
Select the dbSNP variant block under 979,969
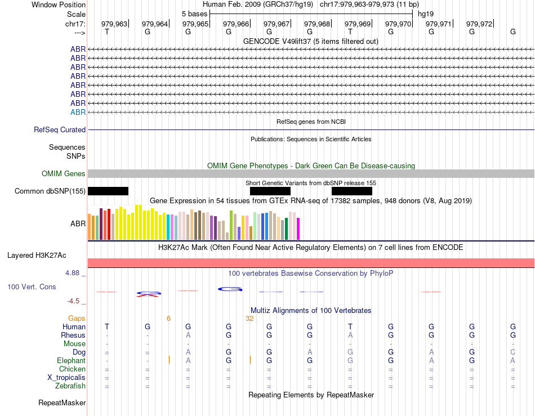coord(352,191)
